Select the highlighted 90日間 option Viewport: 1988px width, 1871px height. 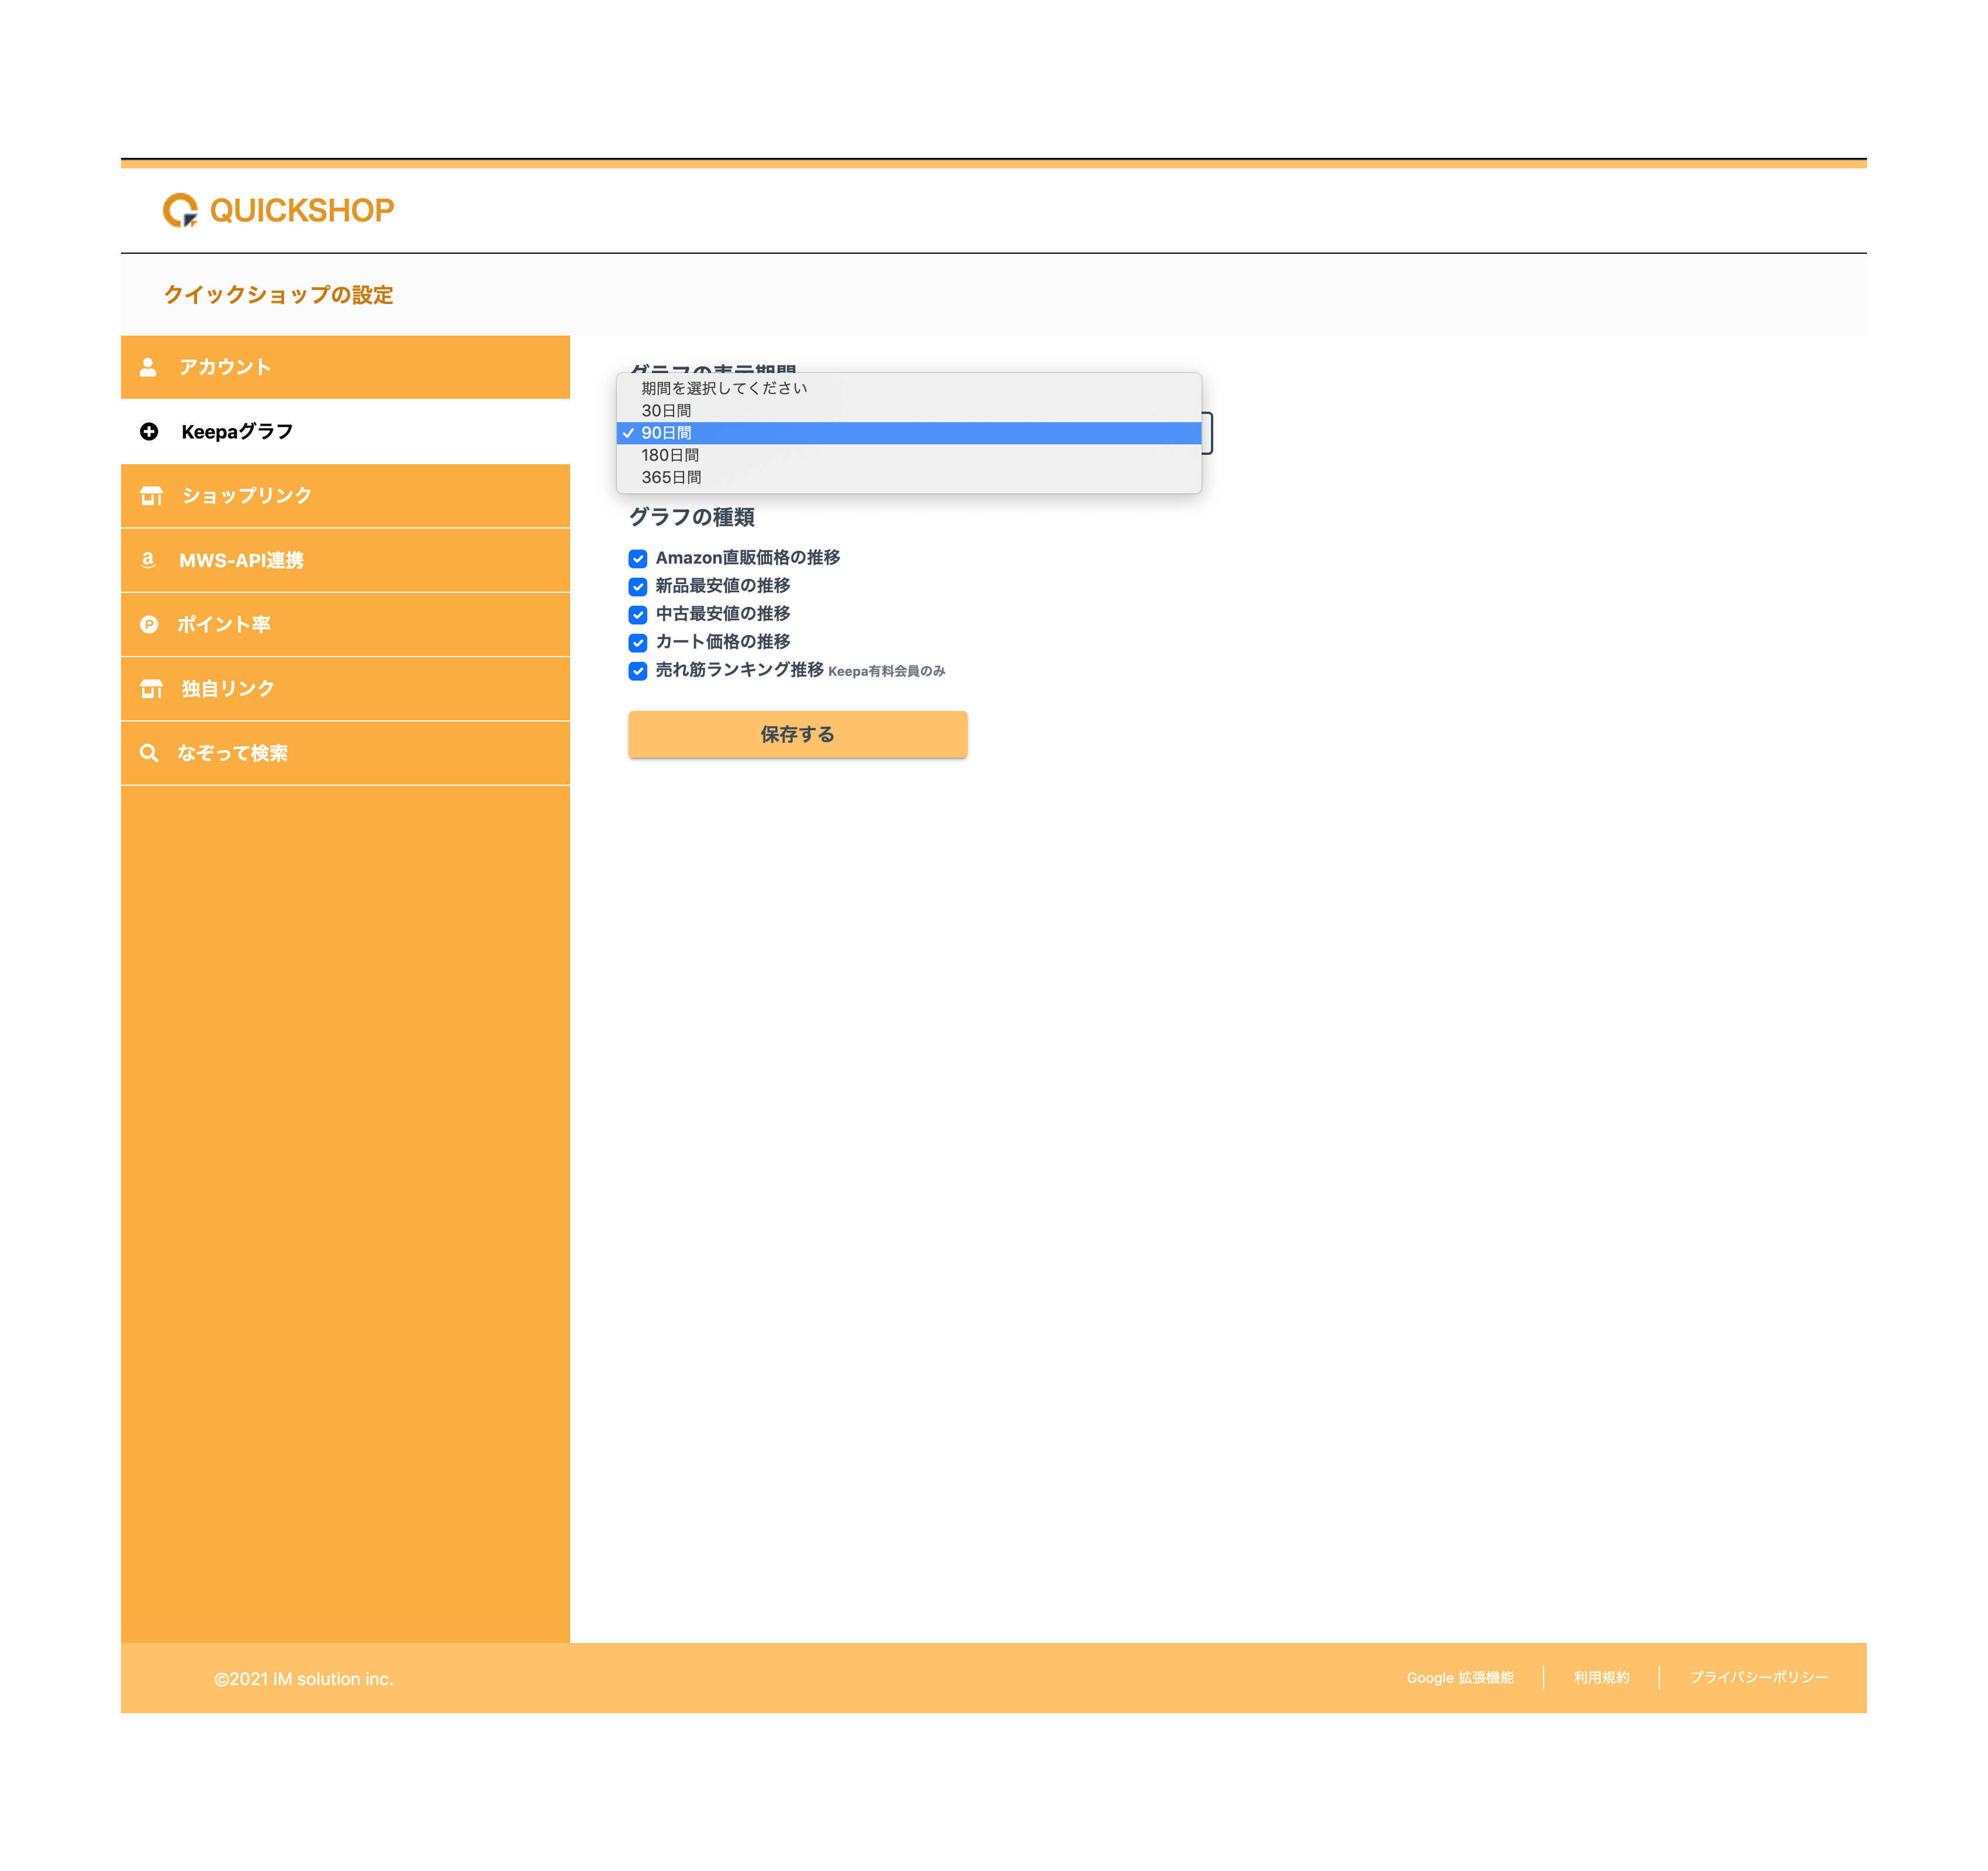[909, 433]
